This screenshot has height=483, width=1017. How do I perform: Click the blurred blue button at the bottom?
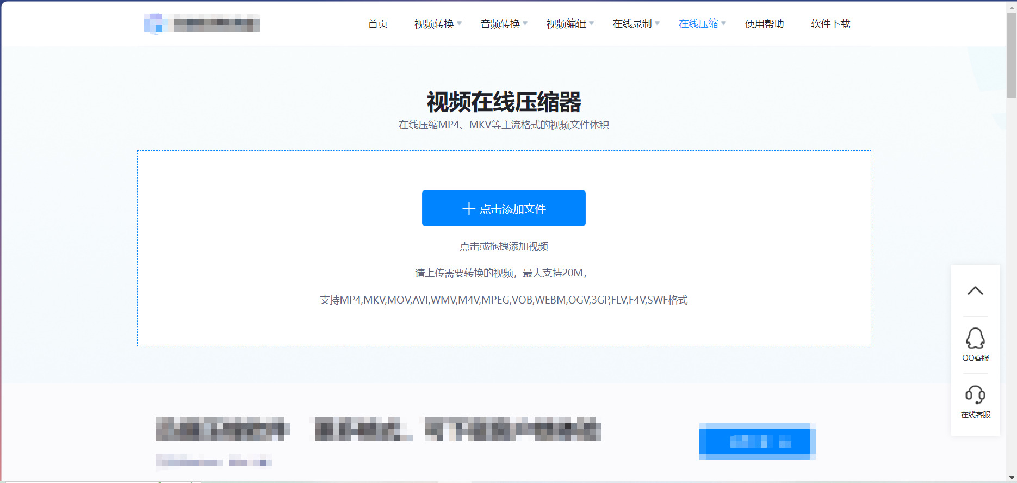pyautogui.click(x=757, y=441)
